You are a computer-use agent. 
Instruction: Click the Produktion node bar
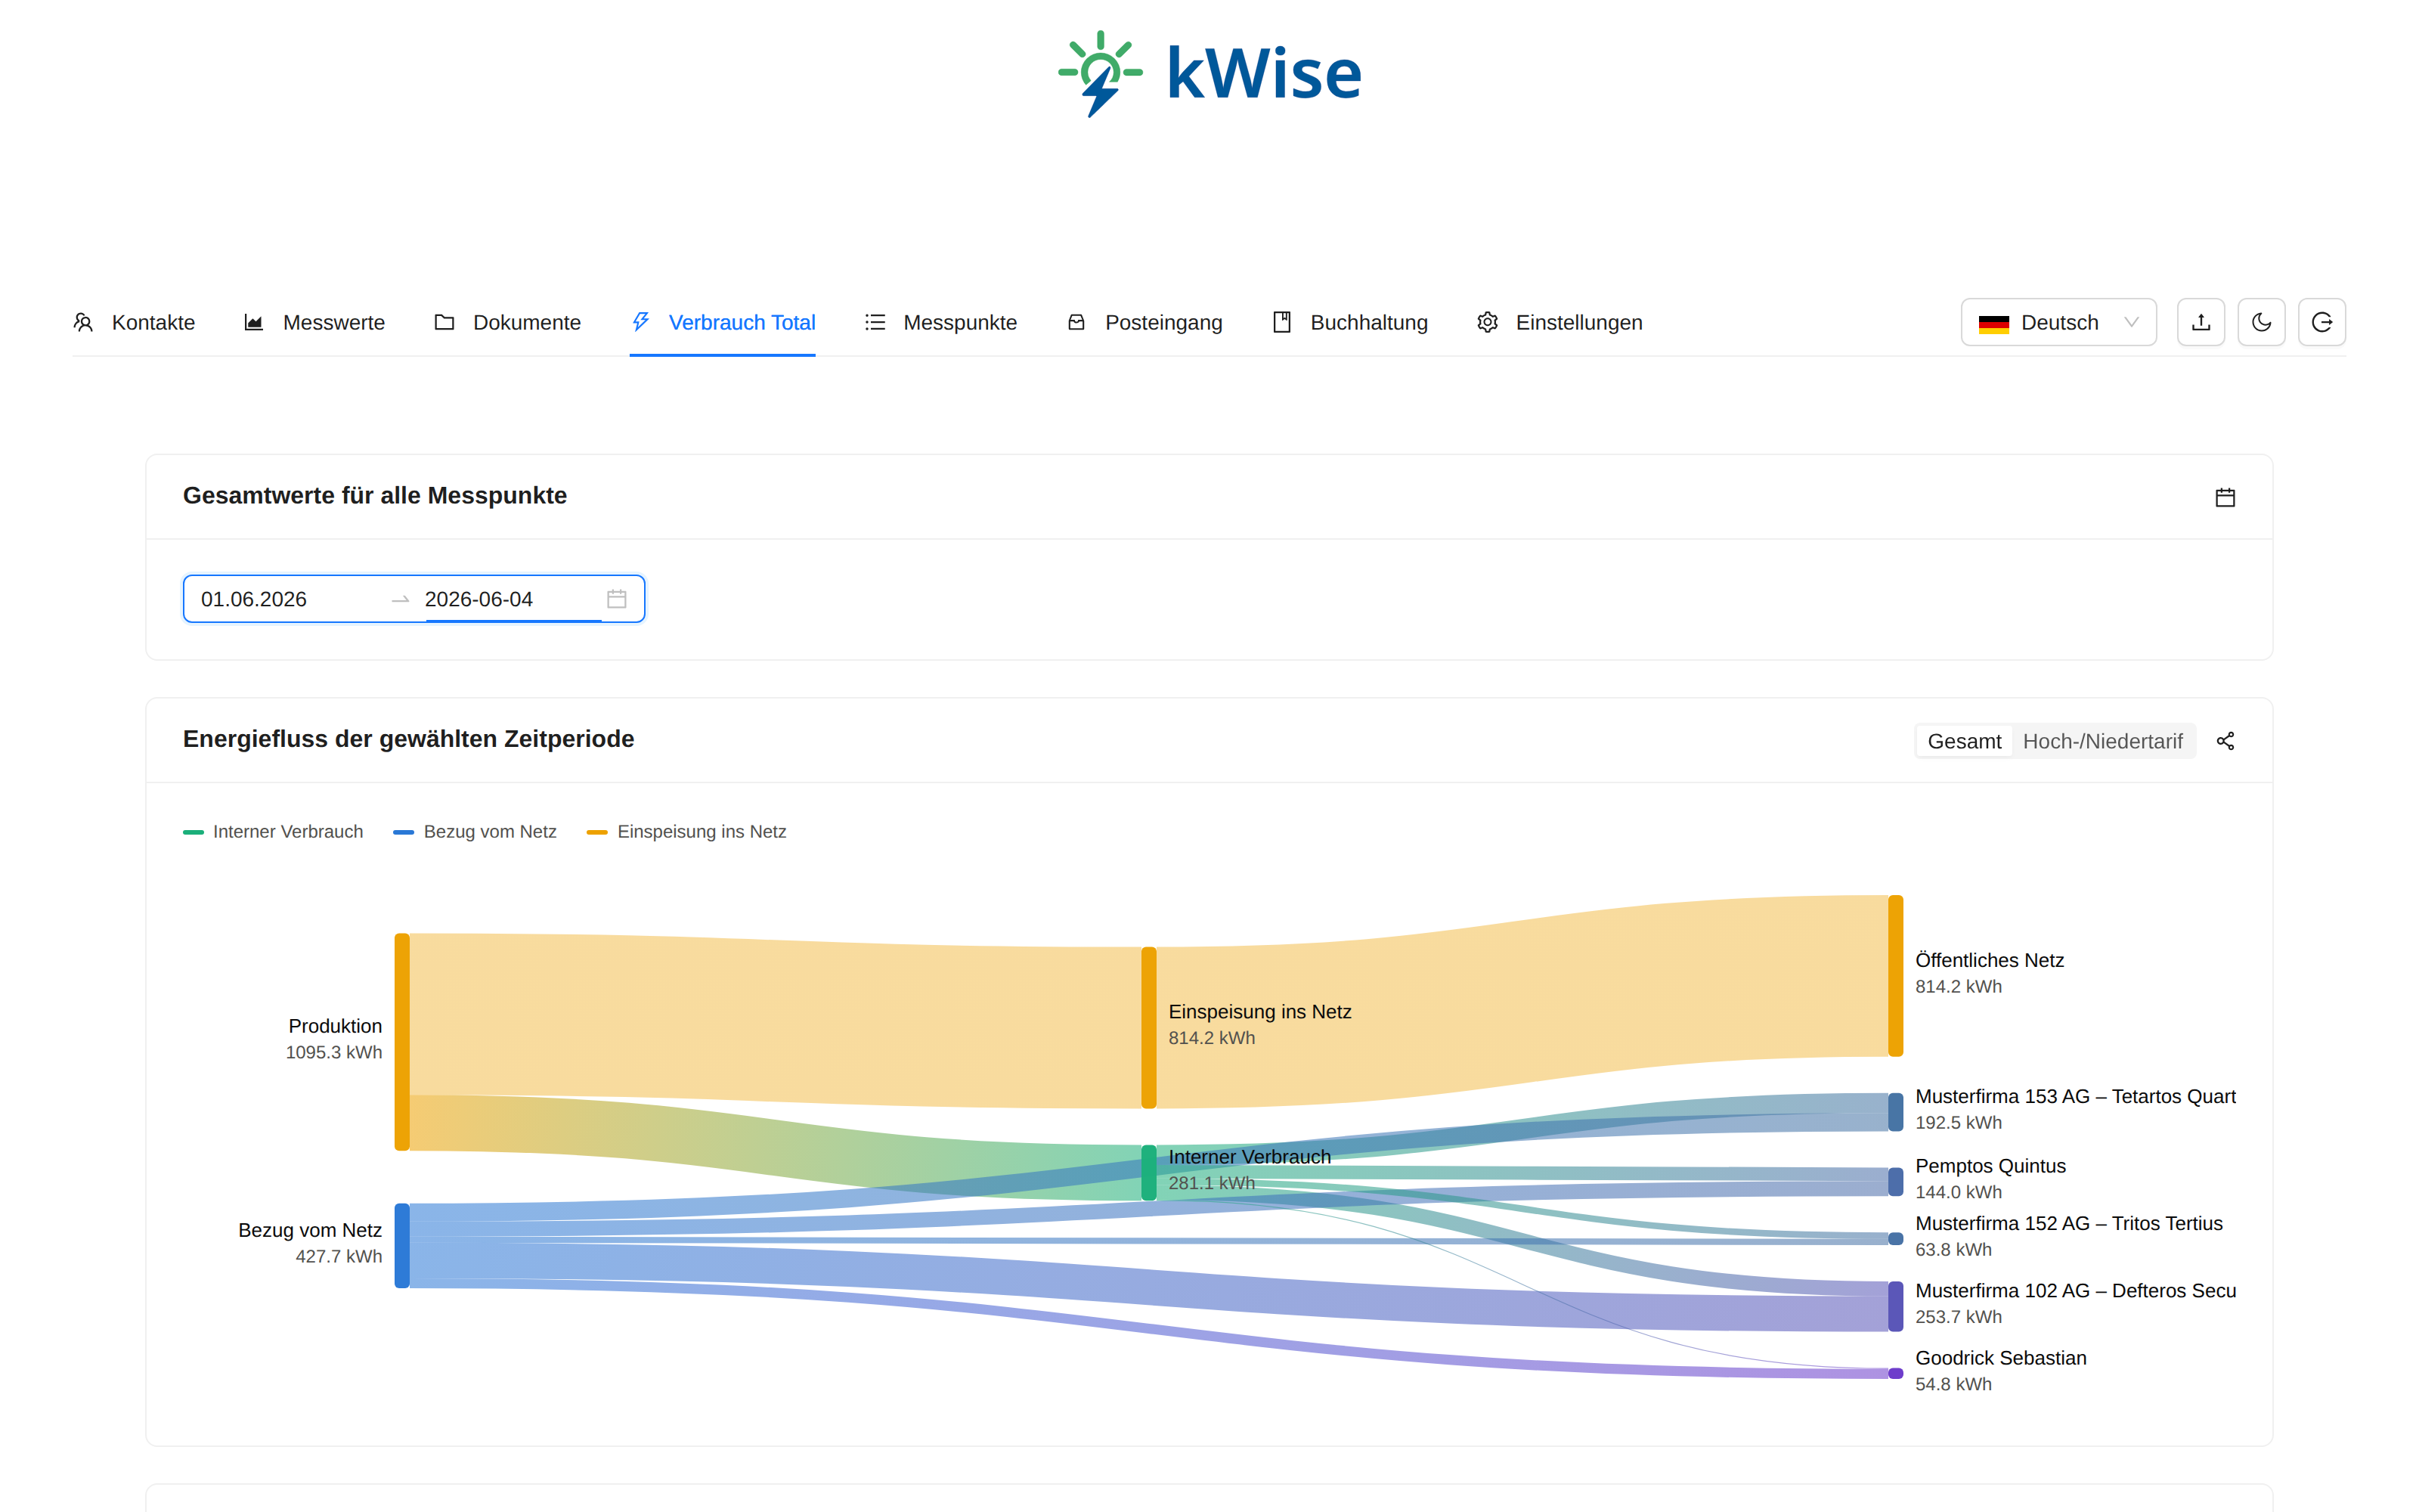(402, 1041)
